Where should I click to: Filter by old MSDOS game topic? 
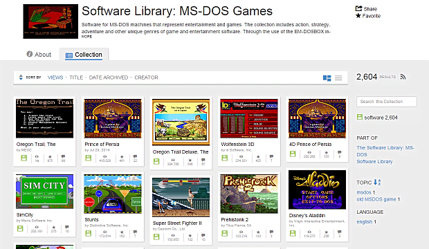(376, 199)
